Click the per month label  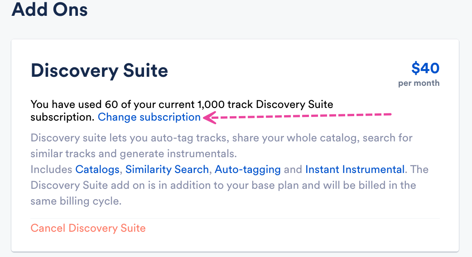[419, 83]
